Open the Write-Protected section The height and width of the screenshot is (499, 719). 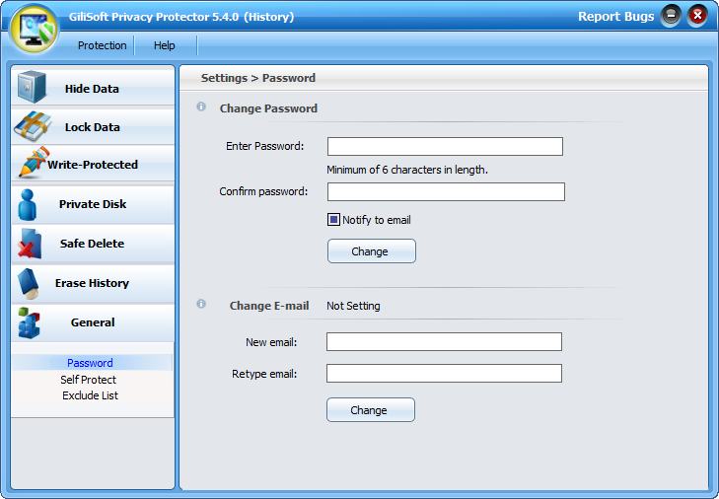click(x=93, y=164)
